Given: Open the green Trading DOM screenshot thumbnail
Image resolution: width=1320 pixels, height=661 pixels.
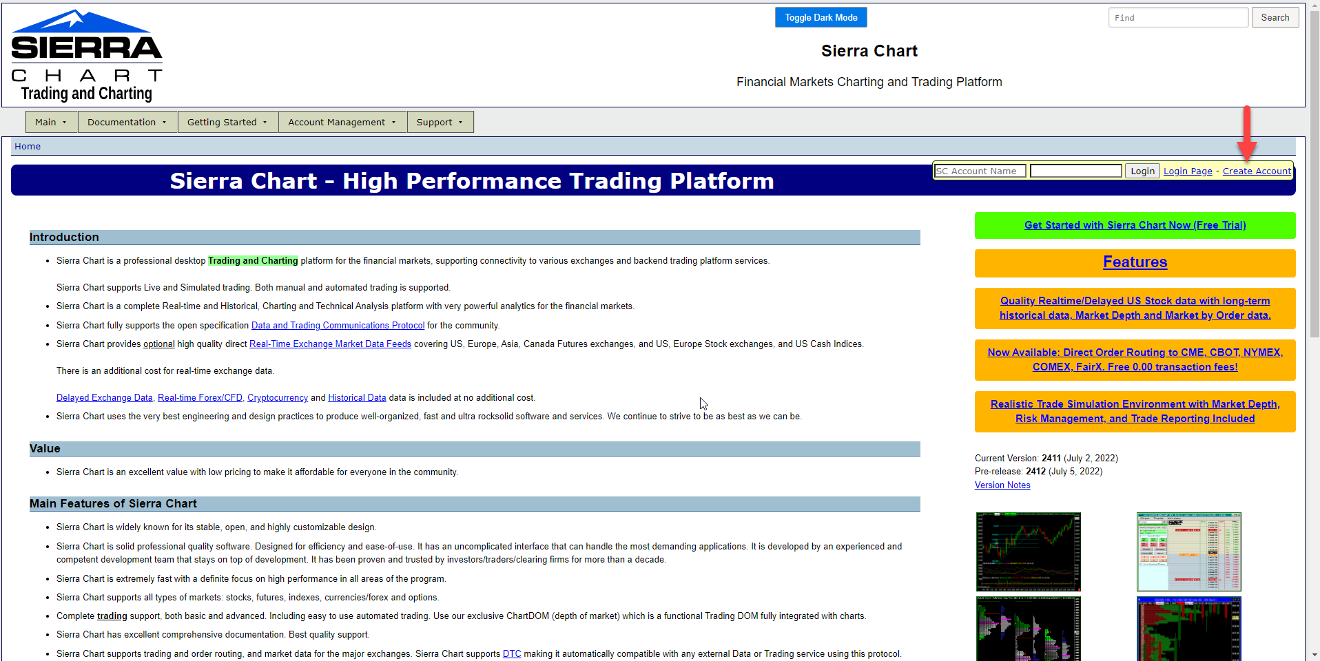Looking at the screenshot, I should (1188, 552).
